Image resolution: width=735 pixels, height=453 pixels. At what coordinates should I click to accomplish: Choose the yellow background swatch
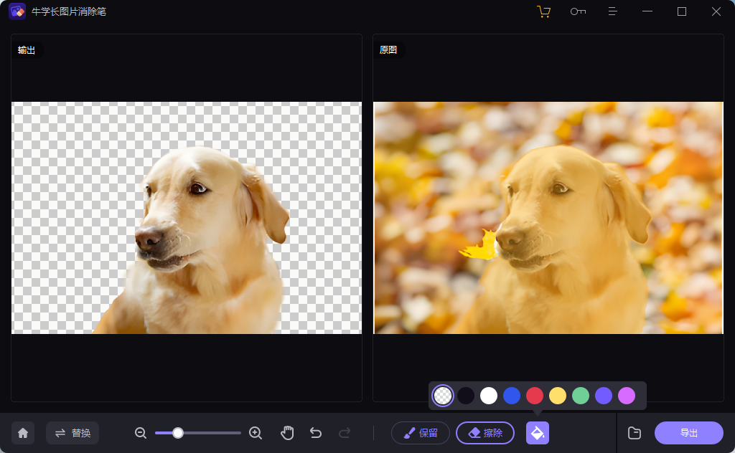pyautogui.click(x=558, y=396)
